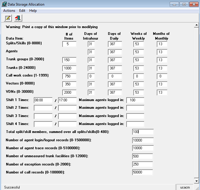
Task: Click the Exit door toolbar icon
Action: (18, 18)
